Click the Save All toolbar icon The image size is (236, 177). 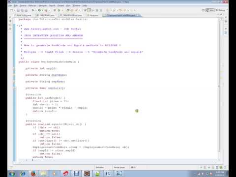pos(22,10)
